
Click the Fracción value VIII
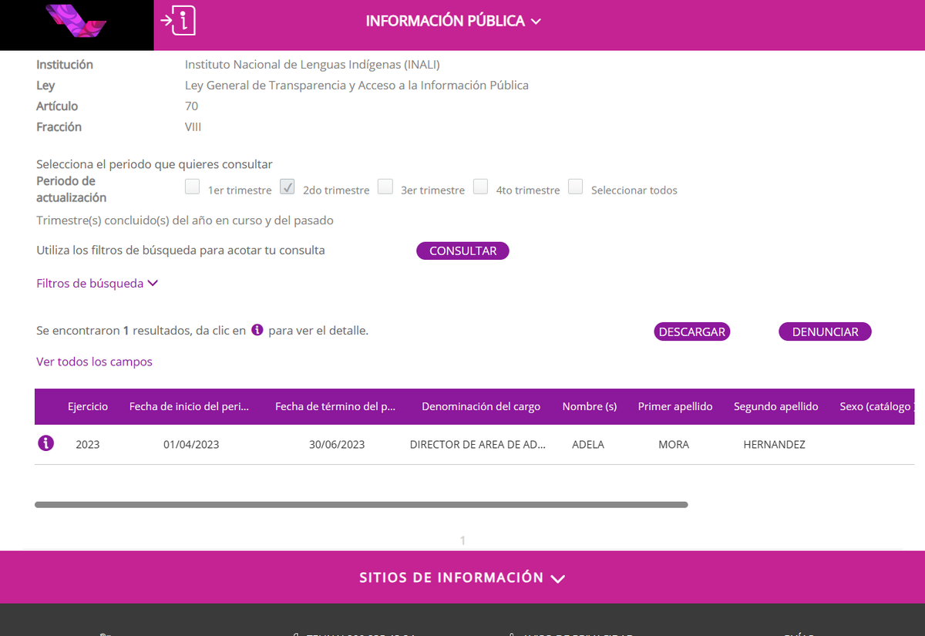point(193,127)
